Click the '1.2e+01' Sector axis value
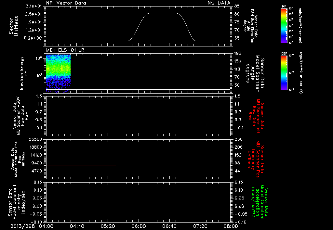Viewport: 333px width, 230px height. click(34, 30)
